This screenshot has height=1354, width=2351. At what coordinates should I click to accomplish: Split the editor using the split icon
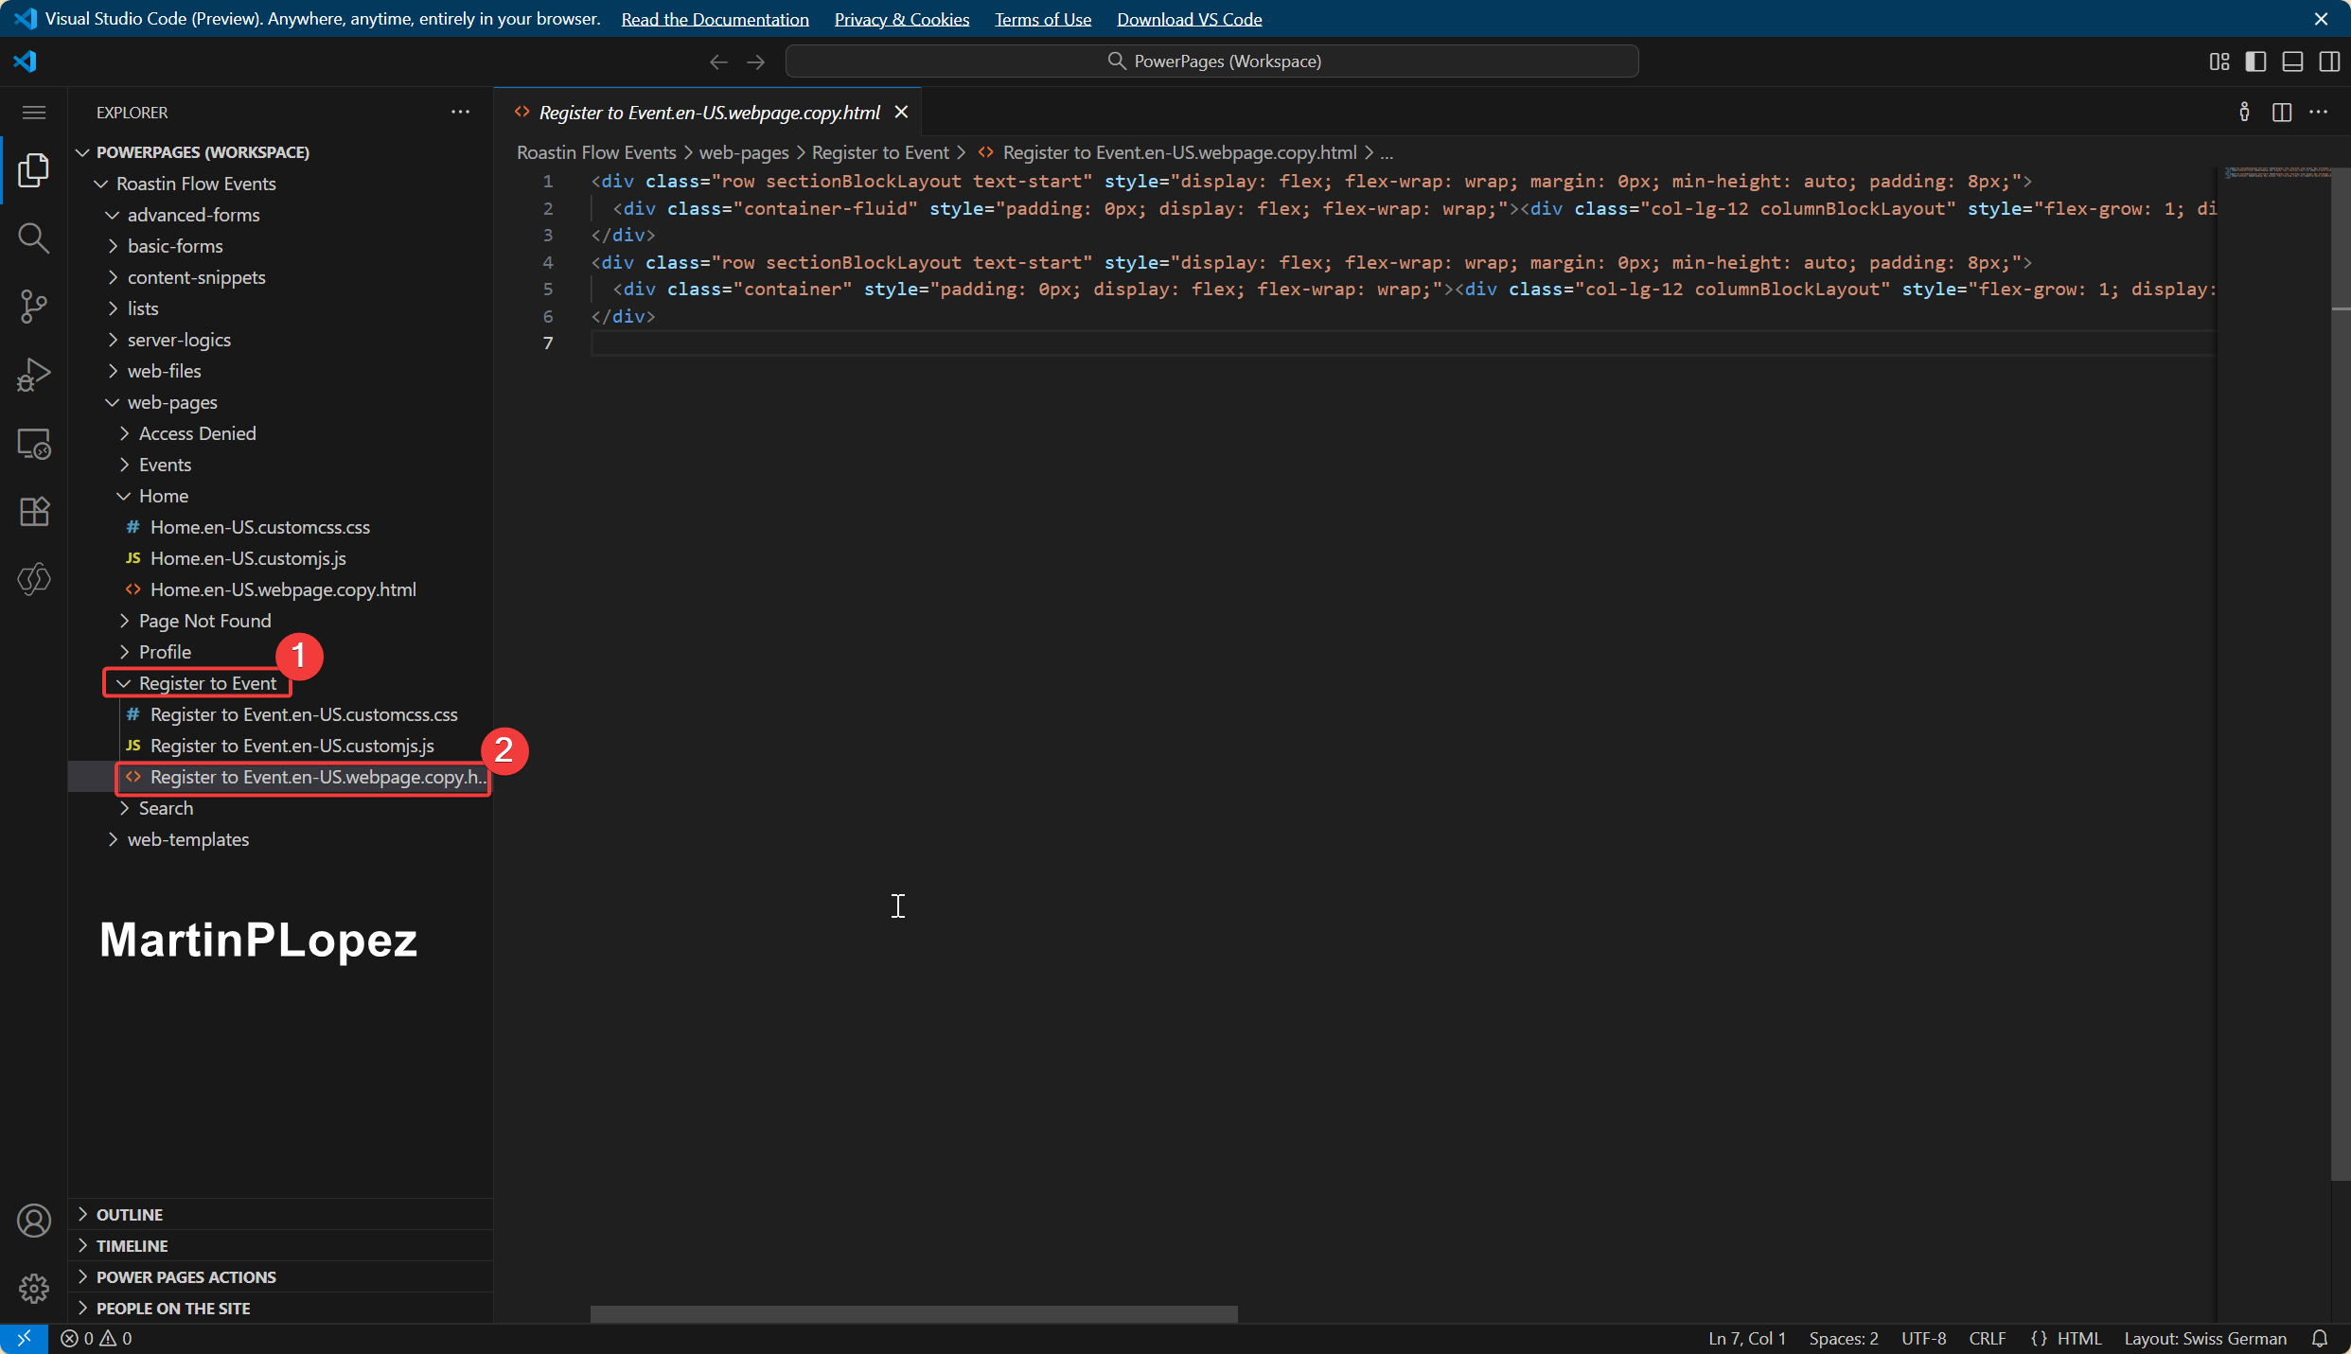(x=2282, y=112)
